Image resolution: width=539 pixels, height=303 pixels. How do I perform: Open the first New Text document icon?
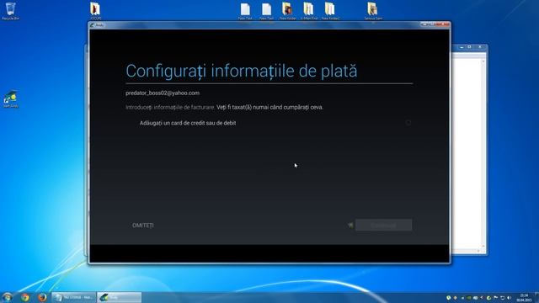(x=245, y=11)
